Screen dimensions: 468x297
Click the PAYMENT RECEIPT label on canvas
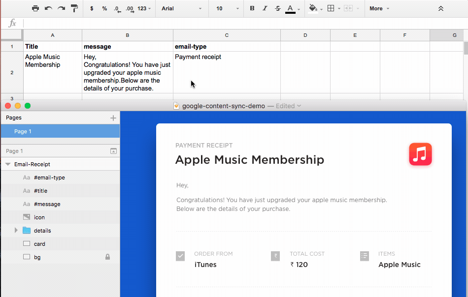(x=204, y=146)
